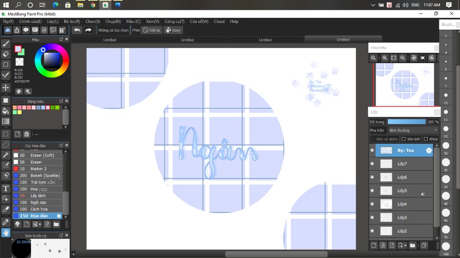The image size is (460, 258).
Task: Select the Hand tool
Action: coord(5,232)
